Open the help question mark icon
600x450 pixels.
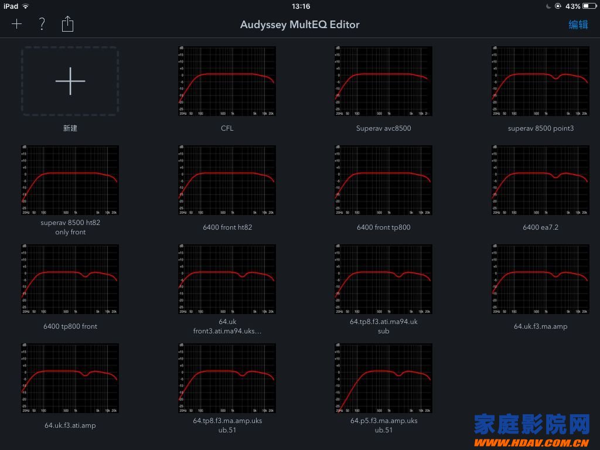click(42, 24)
